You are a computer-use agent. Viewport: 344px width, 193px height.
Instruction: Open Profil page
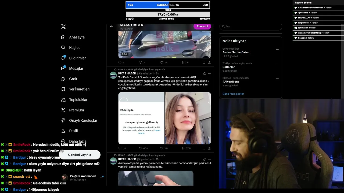tap(69, 131)
